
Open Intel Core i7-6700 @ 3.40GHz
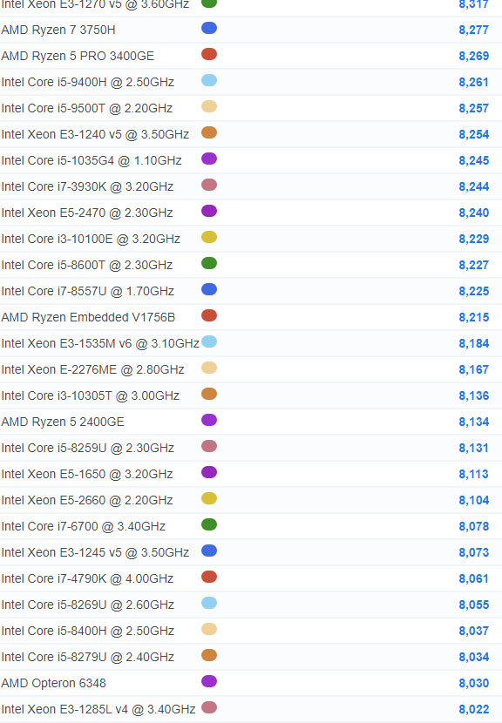pos(83,526)
